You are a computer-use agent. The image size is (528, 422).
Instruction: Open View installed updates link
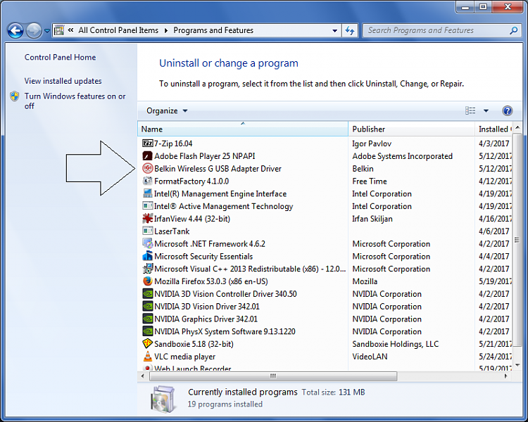point(63,81)
